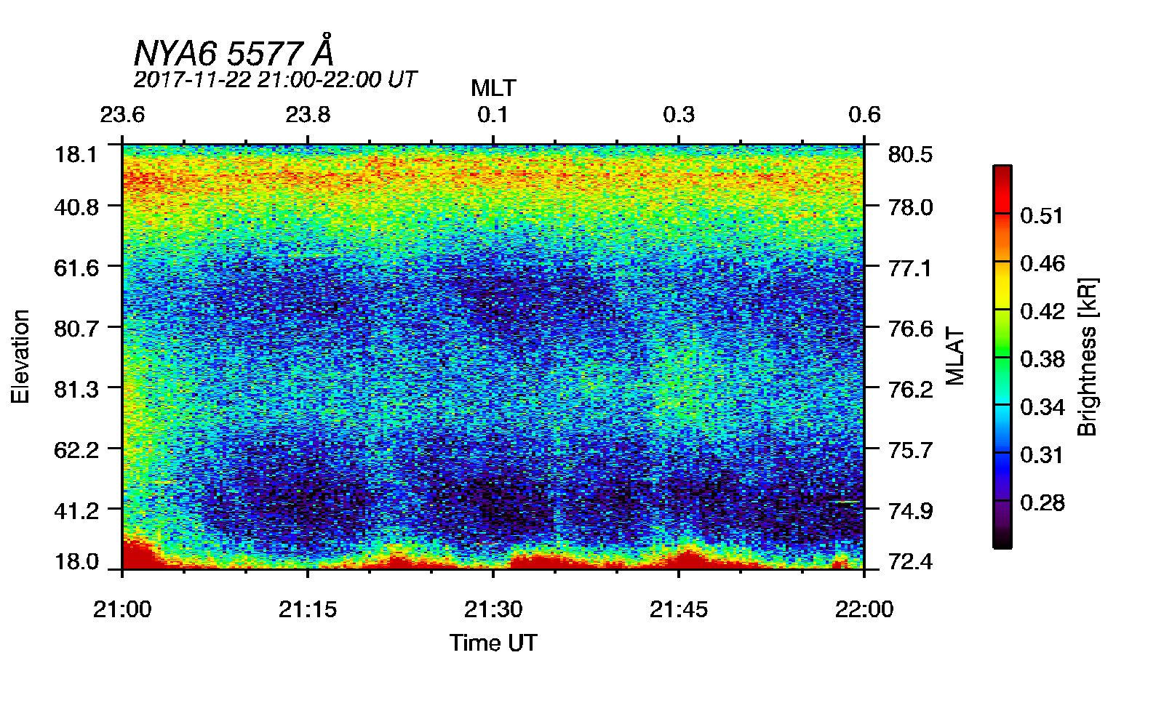This screenshot has height=727, width=1164.
Task: Click the time tick label "21:00"
Action: [x=122, y=609]
